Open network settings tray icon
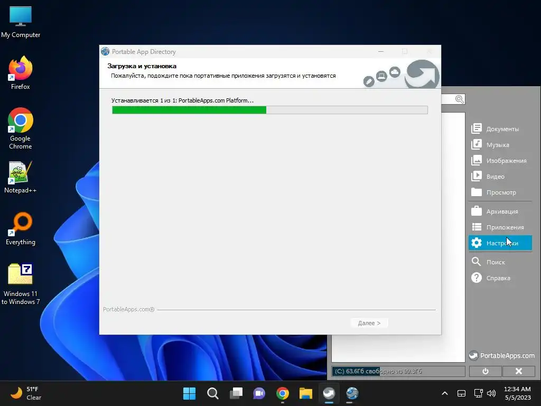This screenshot has width=541, height=406. pos(478,393)
